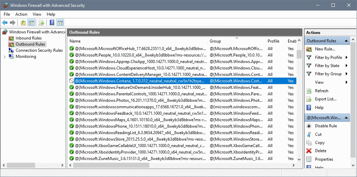The height and width of the screenshot is (177, 357).
Task: Click the Enabled column header
Action: (291, 41)
